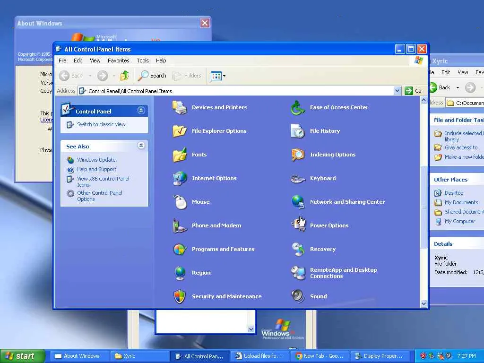Viewport: 484px width, 363px height.
Task: Click the scroll down arrow in Control Panel
Action: pyautogui.click(x=423, y=304)
